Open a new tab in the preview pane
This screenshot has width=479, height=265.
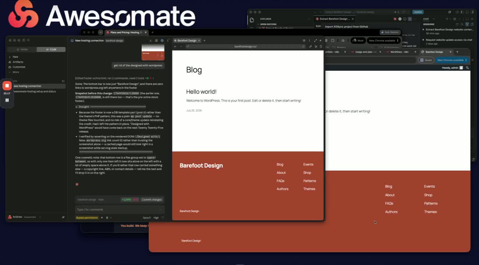(204, 40)
